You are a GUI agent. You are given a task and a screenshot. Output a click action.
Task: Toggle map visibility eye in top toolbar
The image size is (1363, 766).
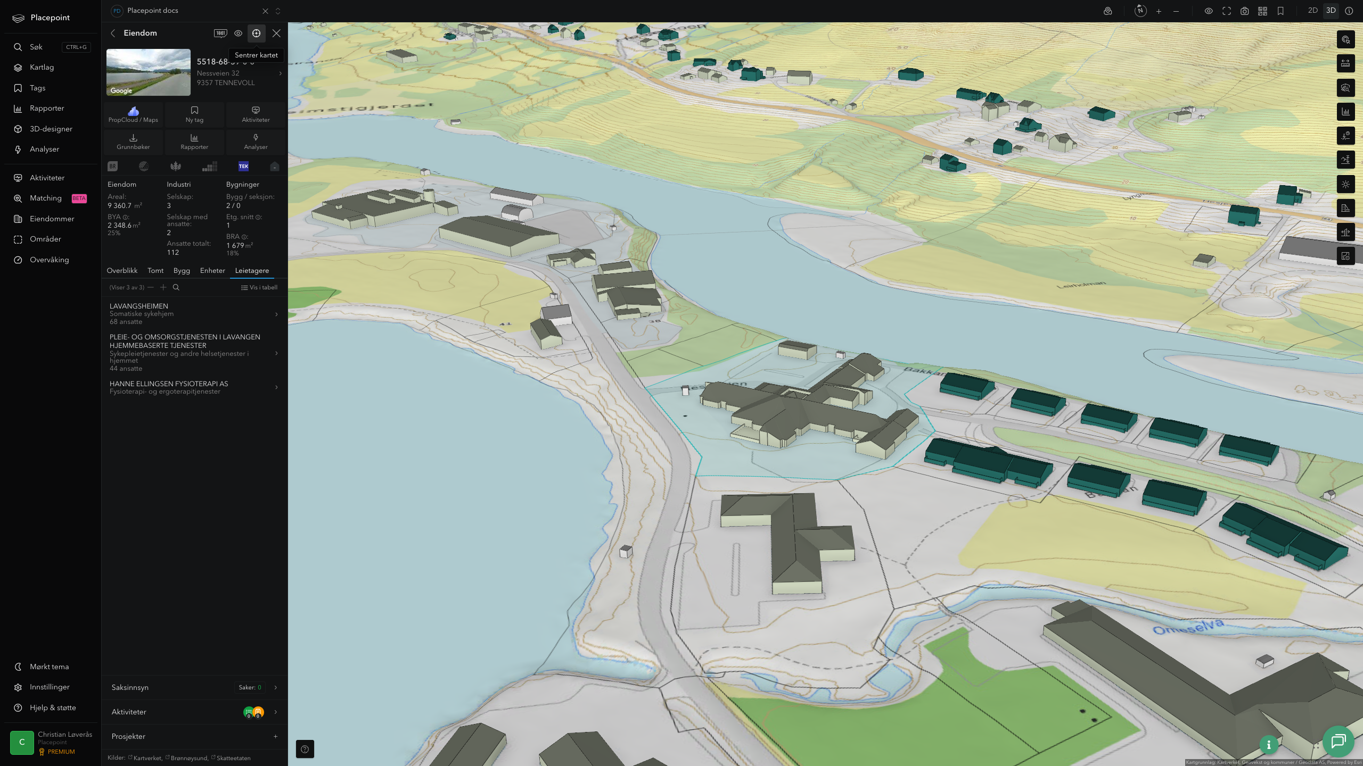(1209, 11)
